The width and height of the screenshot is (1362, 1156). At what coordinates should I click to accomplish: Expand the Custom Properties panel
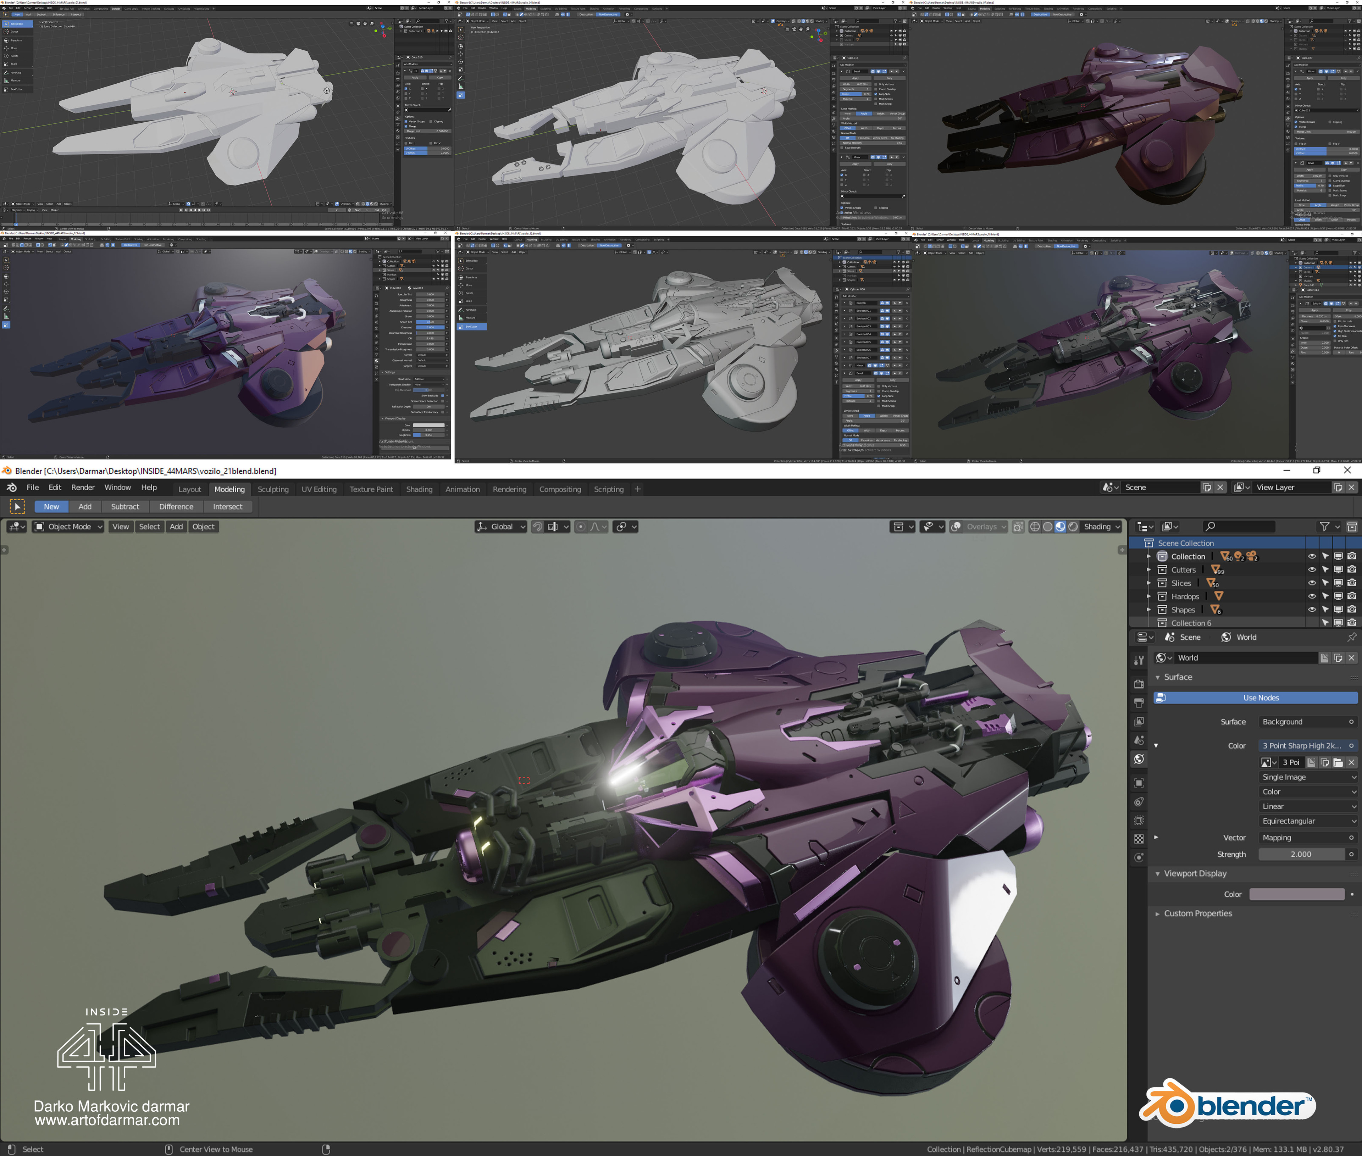pyautogui.click(x=1157, y=913)
